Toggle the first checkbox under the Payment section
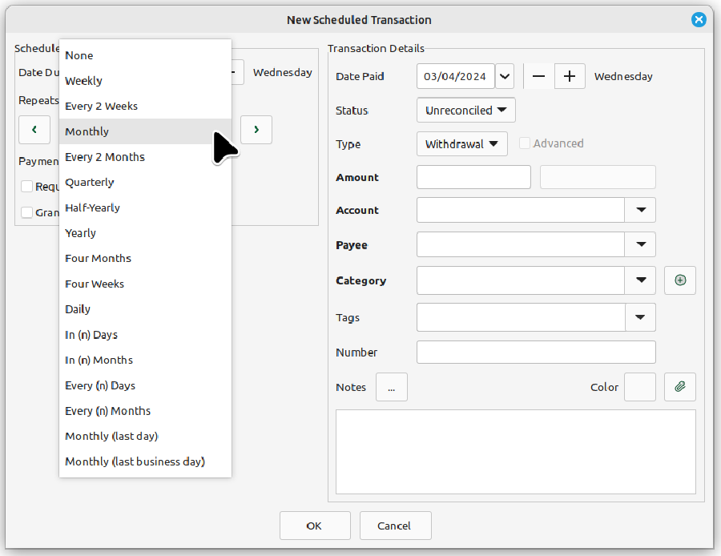Image resolution: width=721 pixels, height=556 pixels. pos(26,186)
